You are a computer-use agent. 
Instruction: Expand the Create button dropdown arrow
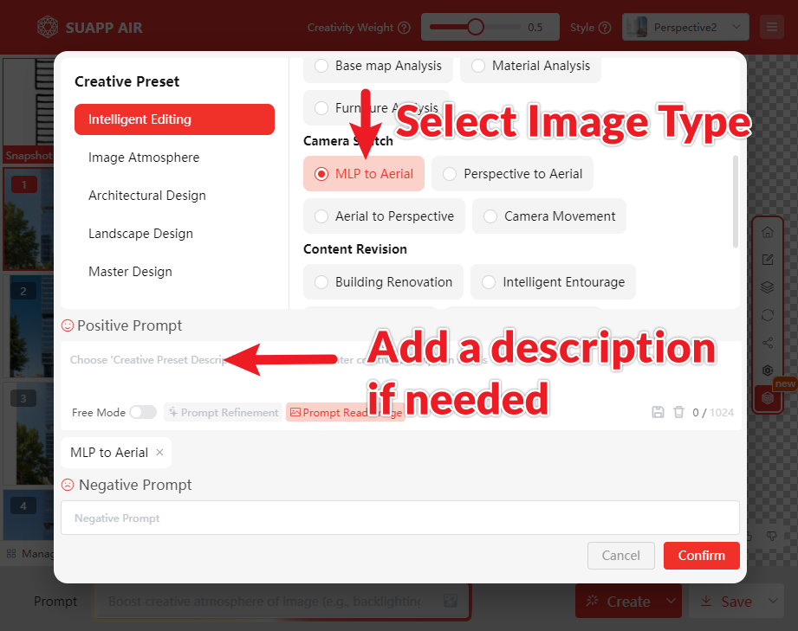point(670,602)
